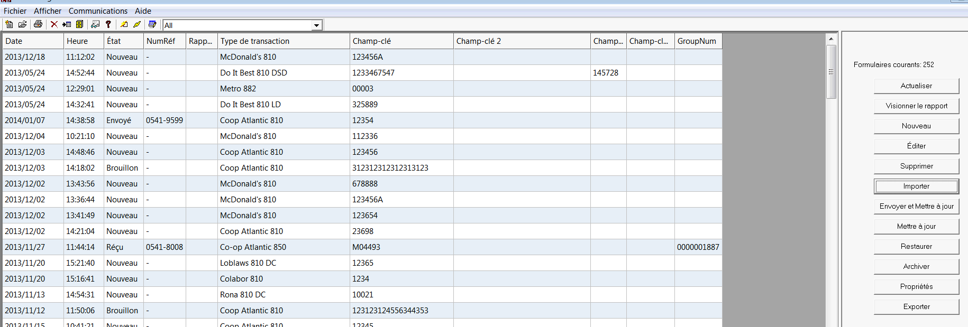Screen dimensions: 968x327
Task: Sort by the Champ-clé column header
Action: tap(401, 41)
